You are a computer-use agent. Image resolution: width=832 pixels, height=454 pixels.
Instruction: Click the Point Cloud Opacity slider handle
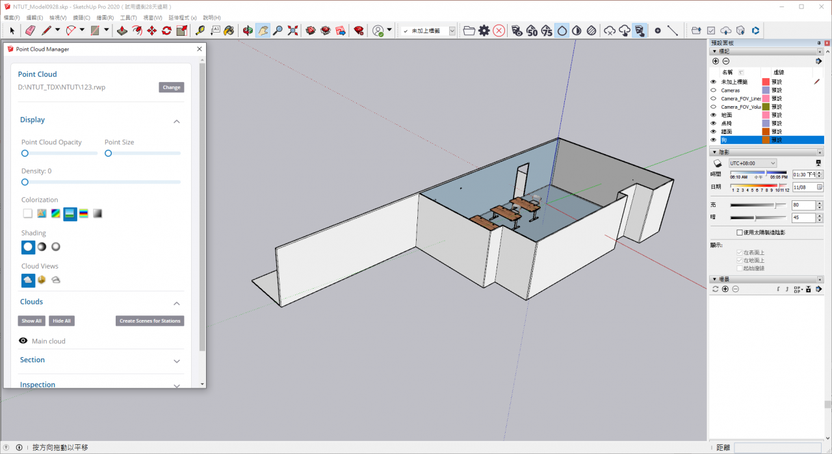coord(25,154)
